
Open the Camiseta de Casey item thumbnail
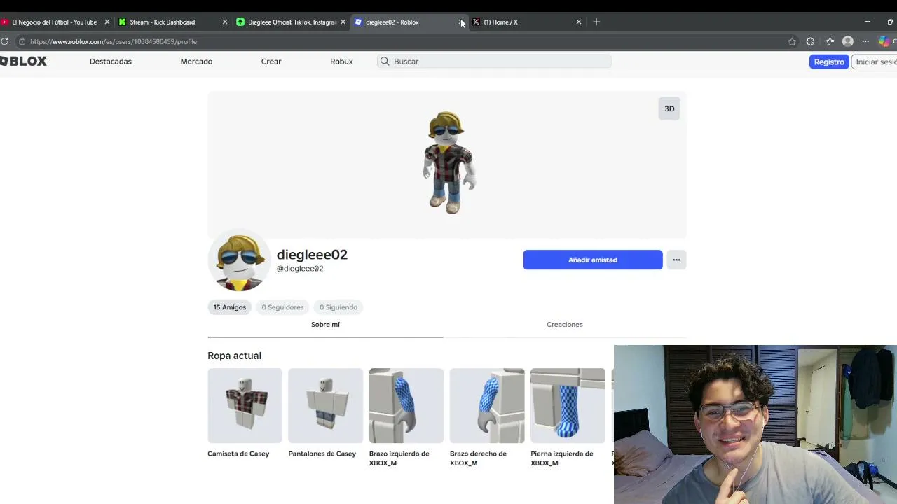pyautogui.click(x=245, y=406)
